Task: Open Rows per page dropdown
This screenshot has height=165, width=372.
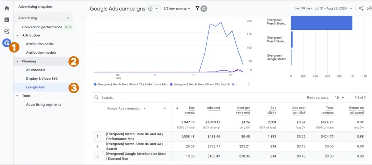Action: pos(339,98)
